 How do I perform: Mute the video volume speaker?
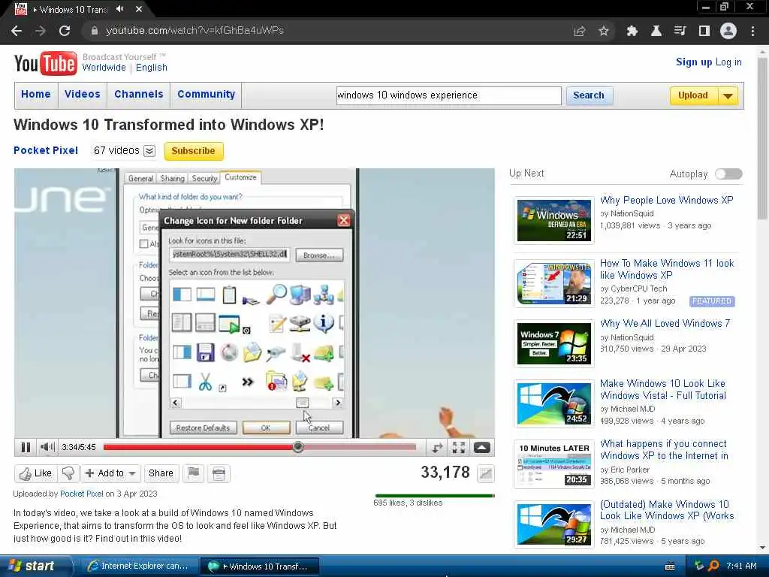coord(47,447)
